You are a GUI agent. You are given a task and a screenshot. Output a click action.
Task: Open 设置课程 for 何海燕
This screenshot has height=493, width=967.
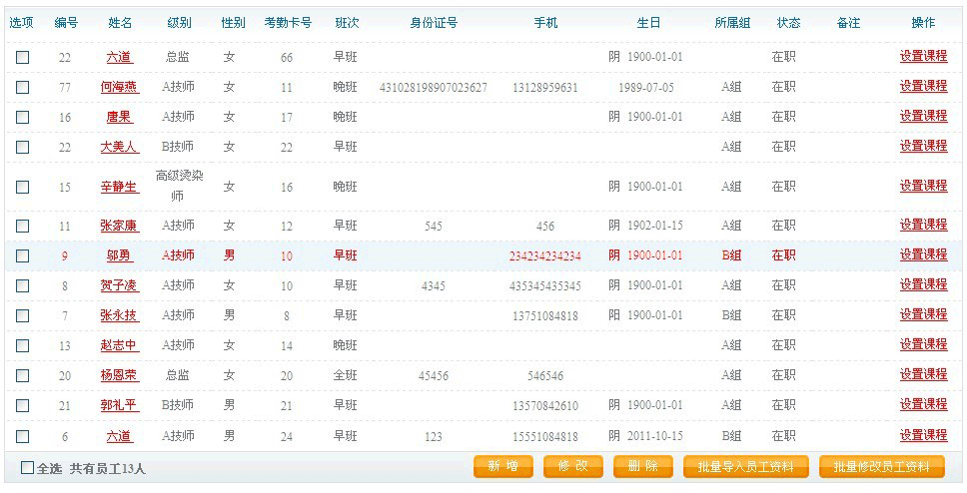[923, 87]
